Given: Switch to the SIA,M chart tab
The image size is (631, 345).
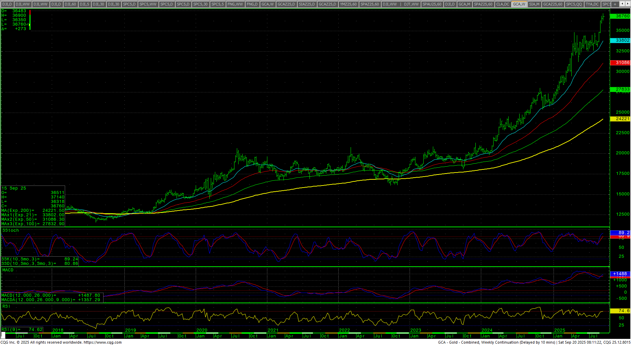Looking at the screenshot, I should tap(534, 4).
